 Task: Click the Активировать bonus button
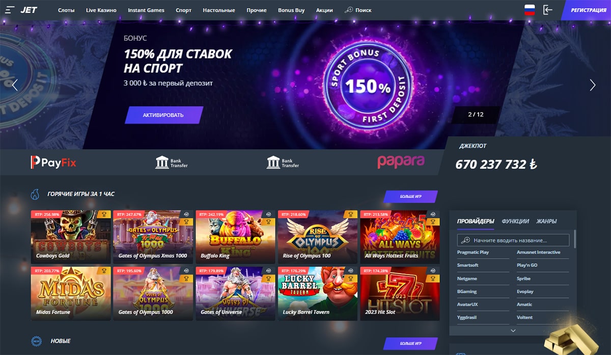click(x=163, y=115)
